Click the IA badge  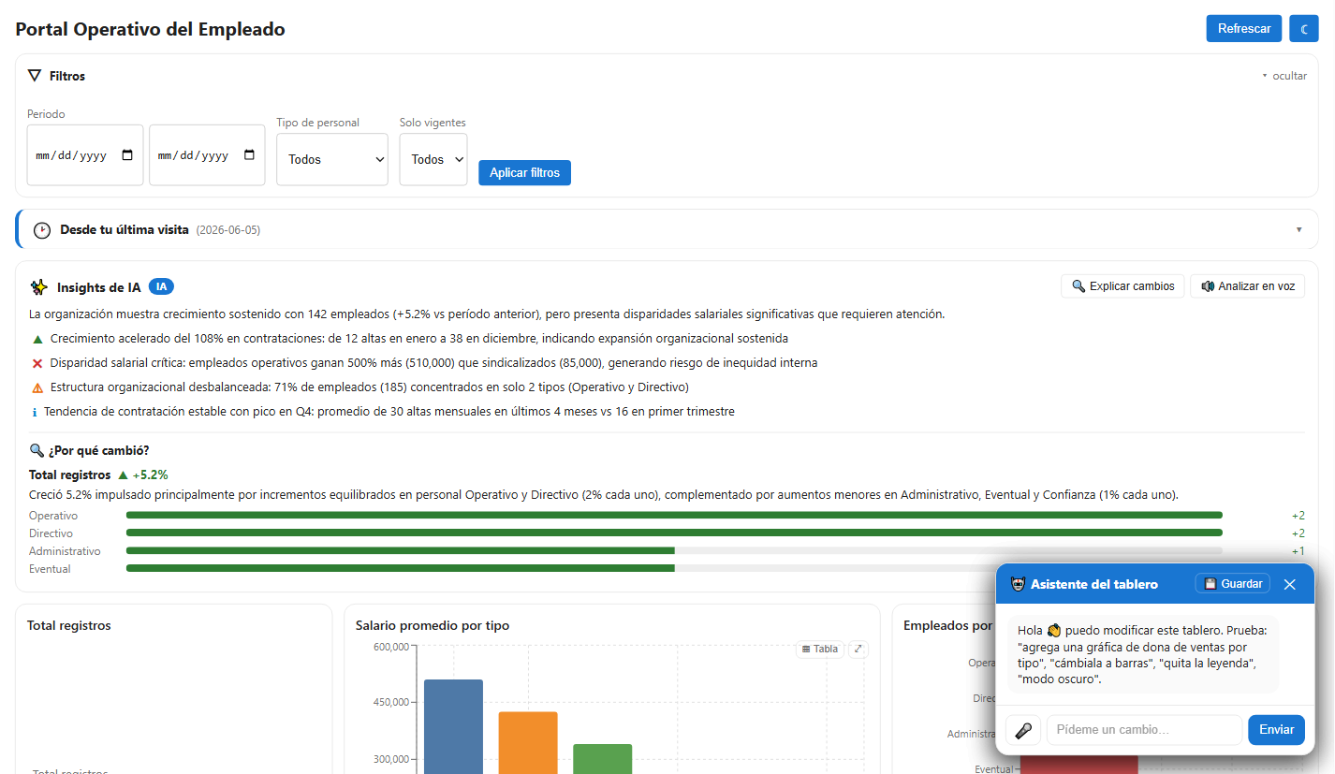(x=161, y=287)
